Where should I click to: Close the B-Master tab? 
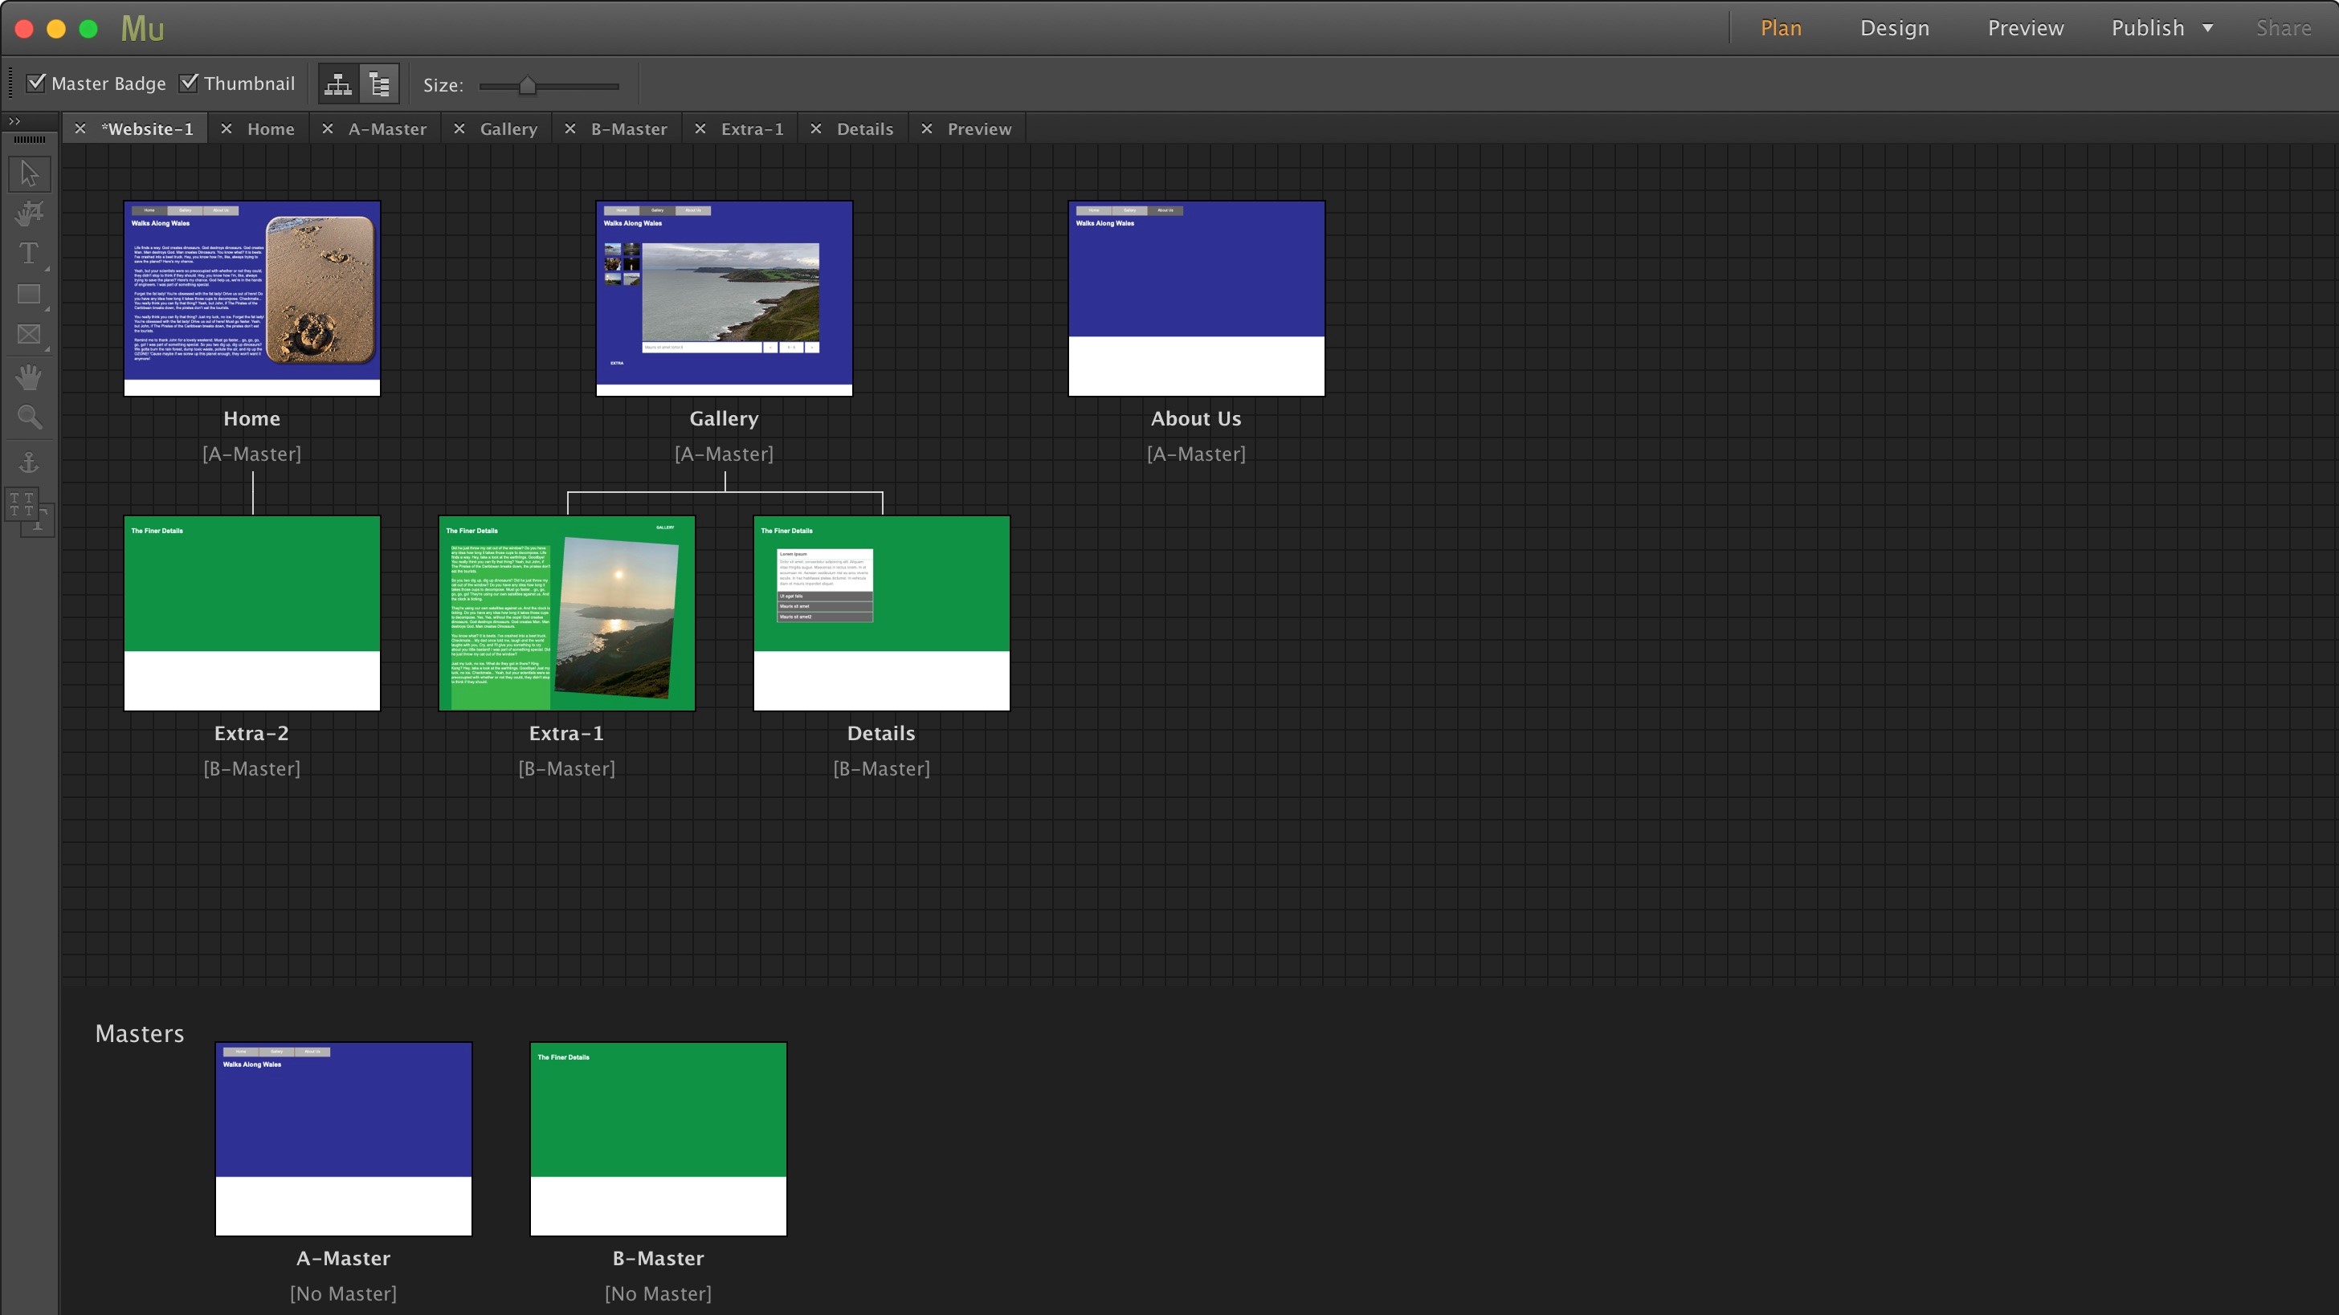point(570,129)
